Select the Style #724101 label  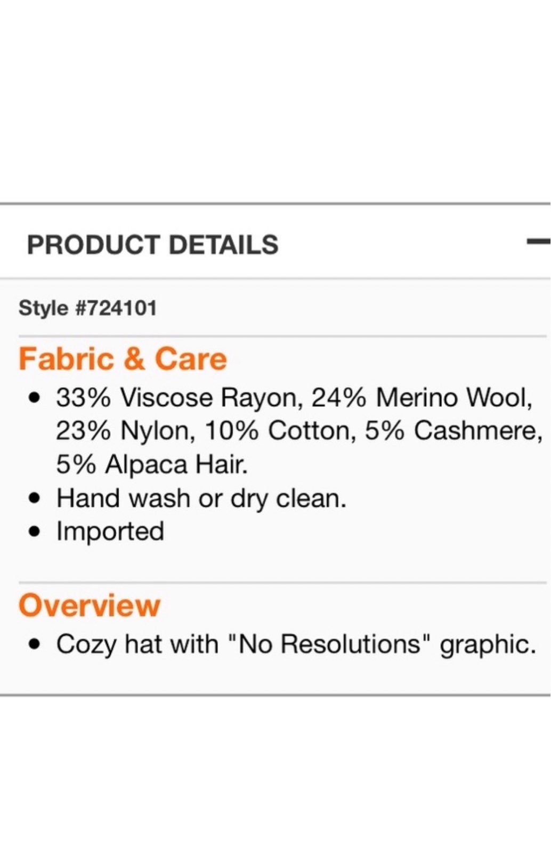[88, 308]
